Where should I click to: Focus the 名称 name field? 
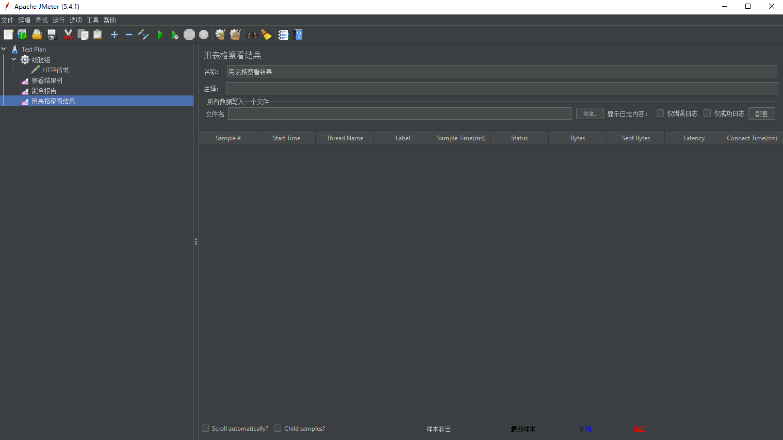click(501, 71)
